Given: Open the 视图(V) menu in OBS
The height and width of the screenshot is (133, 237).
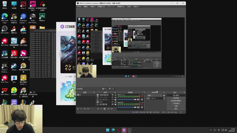Looking at the screenshot, I should coord(93,7).
